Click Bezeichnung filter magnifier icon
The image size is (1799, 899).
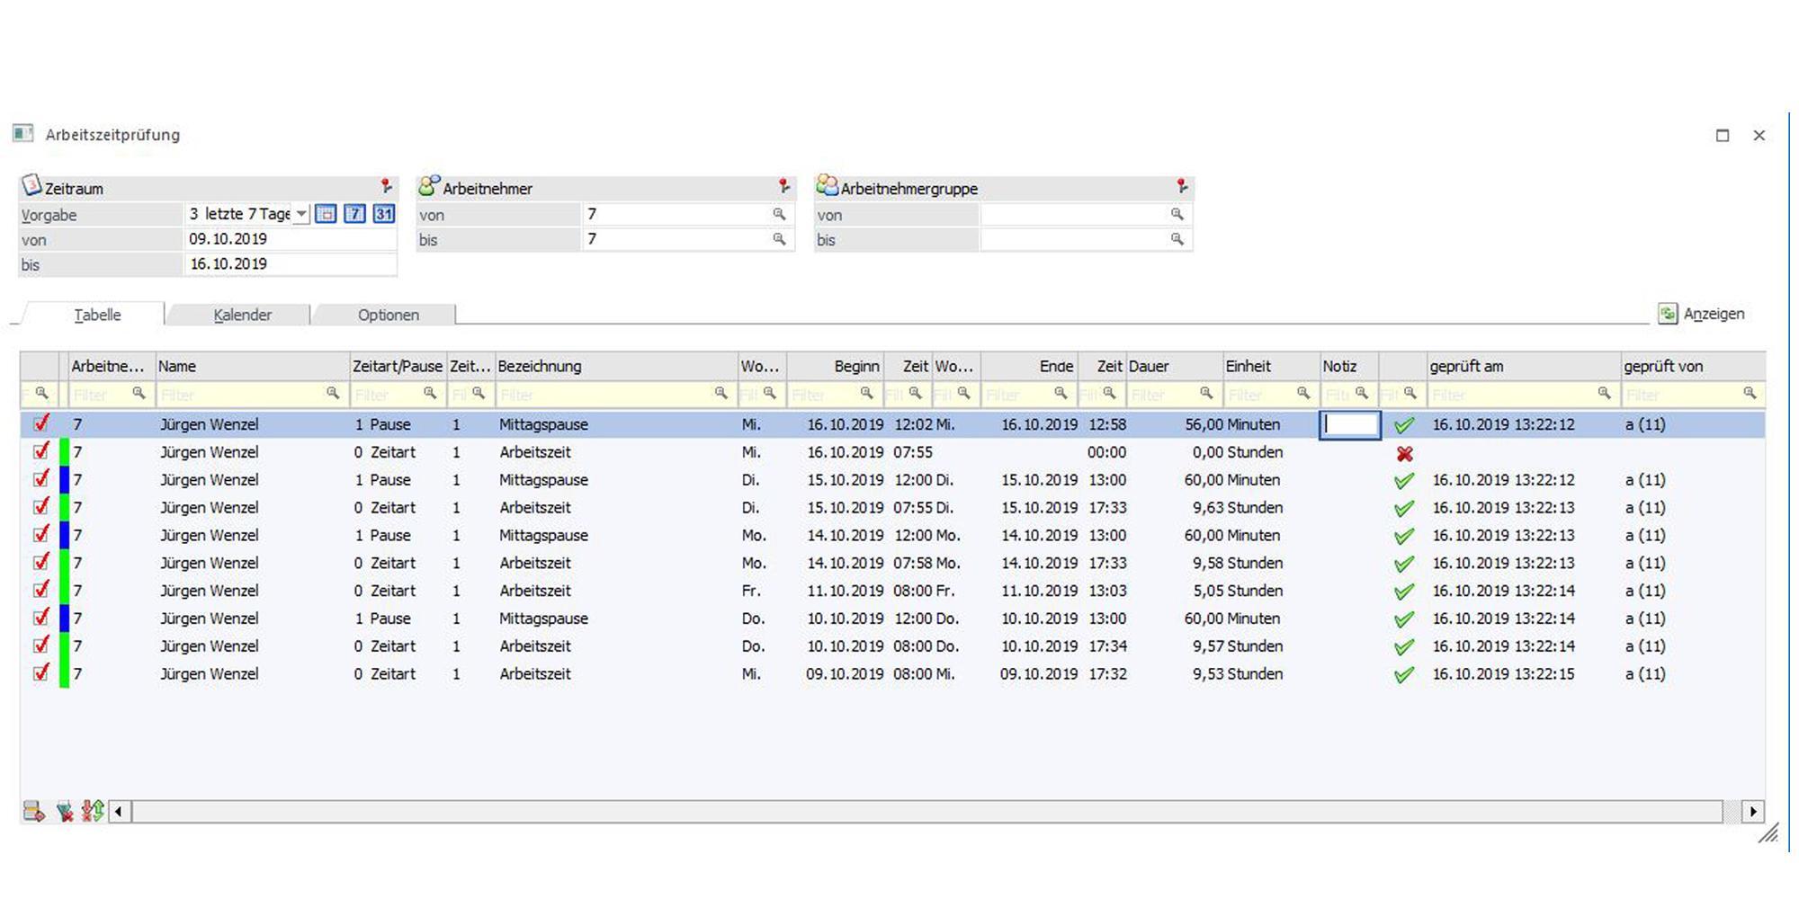(720, 394)
